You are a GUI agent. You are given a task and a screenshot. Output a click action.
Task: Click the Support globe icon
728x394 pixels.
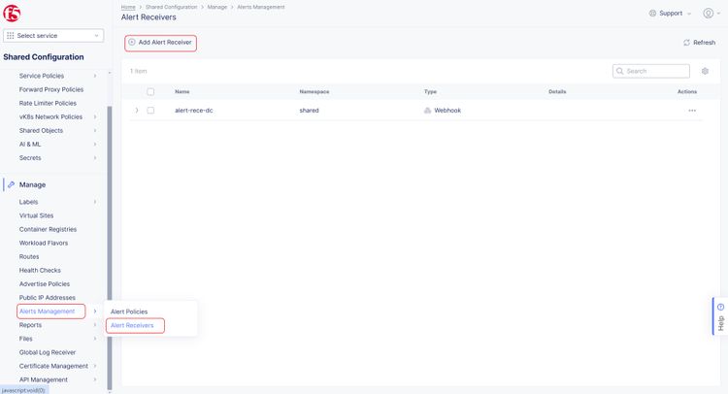coord(652,14)
